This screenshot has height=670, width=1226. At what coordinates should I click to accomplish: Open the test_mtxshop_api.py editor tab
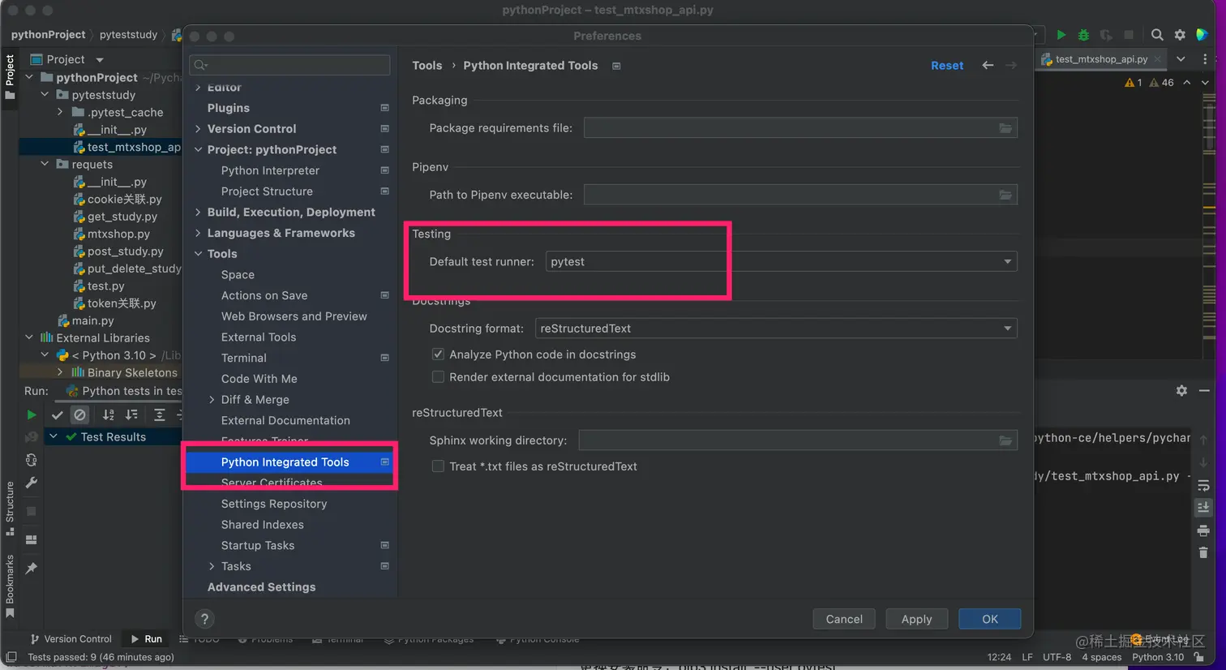point(1100,59)
